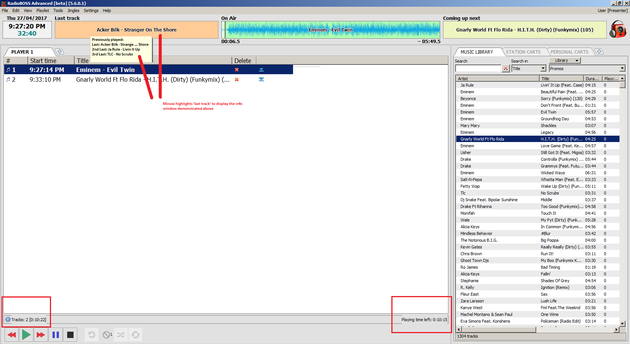Toggle the repeat-track curved arrow button
Image resolution: width=630 pixels, height=344 pixels.
(92, 335)
